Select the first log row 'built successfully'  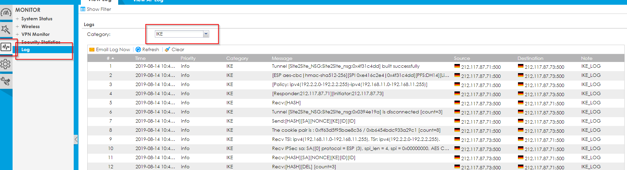[345, 66]
